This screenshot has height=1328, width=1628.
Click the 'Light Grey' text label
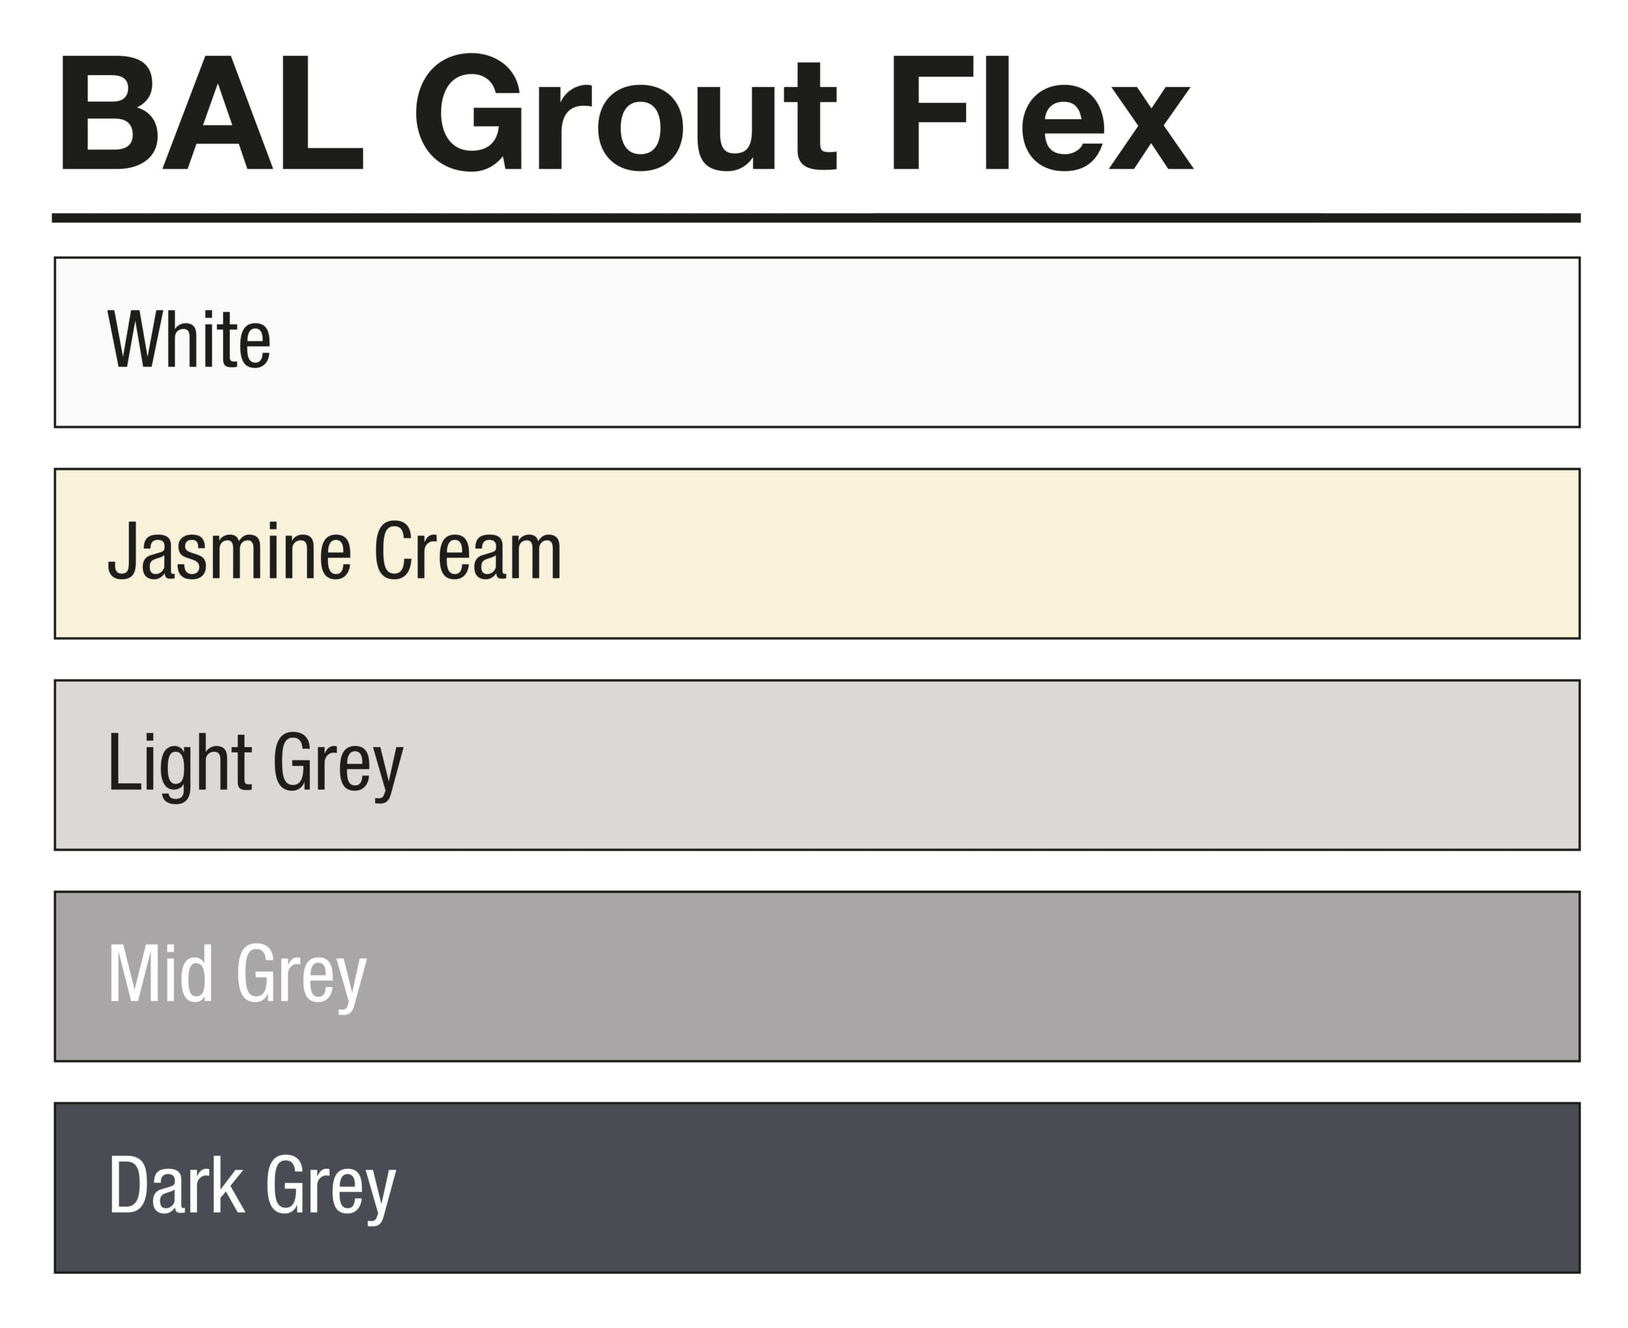(x=255, y=763)
